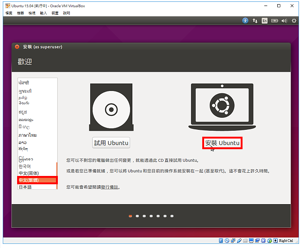Click the 試用 Ubuntu button
This screenshot has width=305, height=248.
(x=111, y=143)
